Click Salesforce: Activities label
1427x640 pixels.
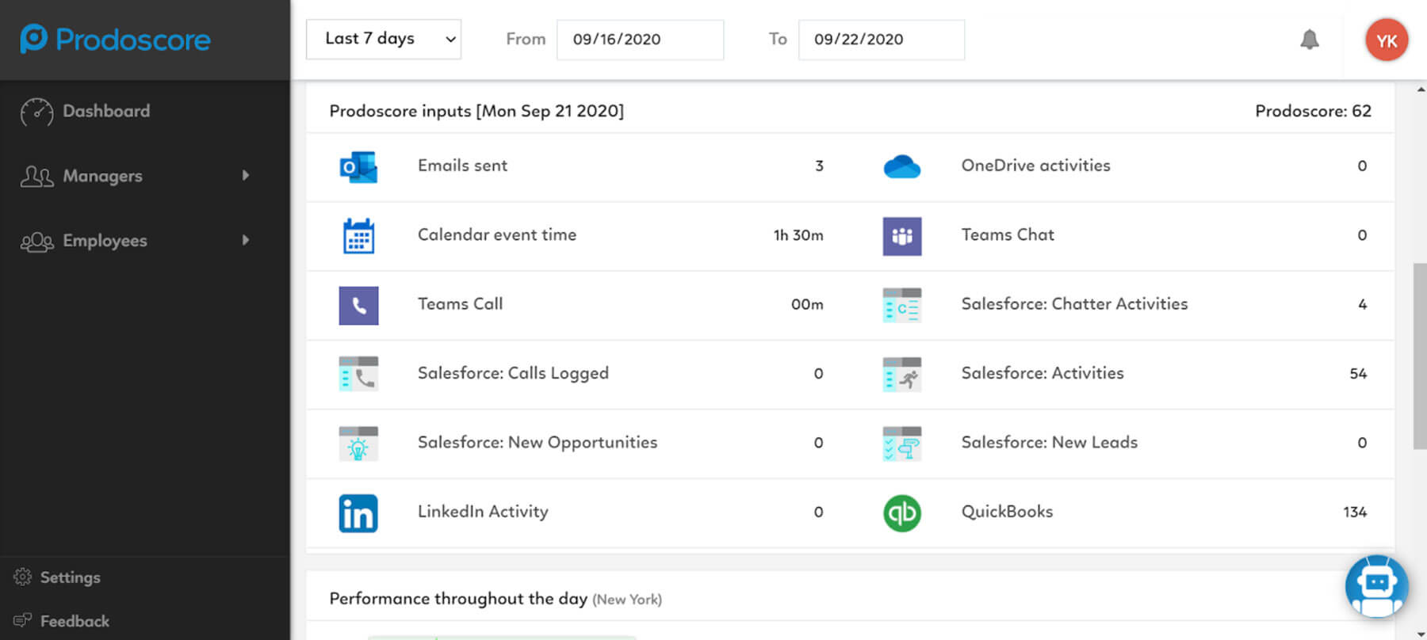pos(1043,373)
